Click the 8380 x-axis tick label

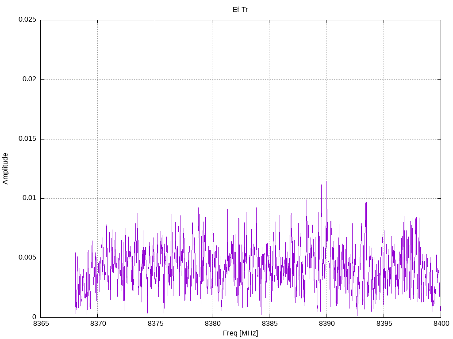click(x=213, y=324)
